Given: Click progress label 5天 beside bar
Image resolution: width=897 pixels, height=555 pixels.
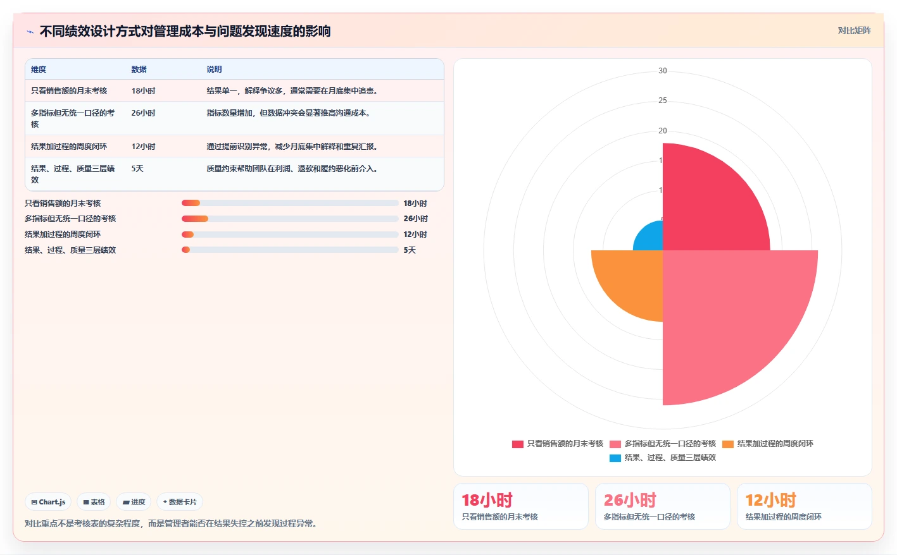Looking at the screenshot, I should (x=410, y=250).
